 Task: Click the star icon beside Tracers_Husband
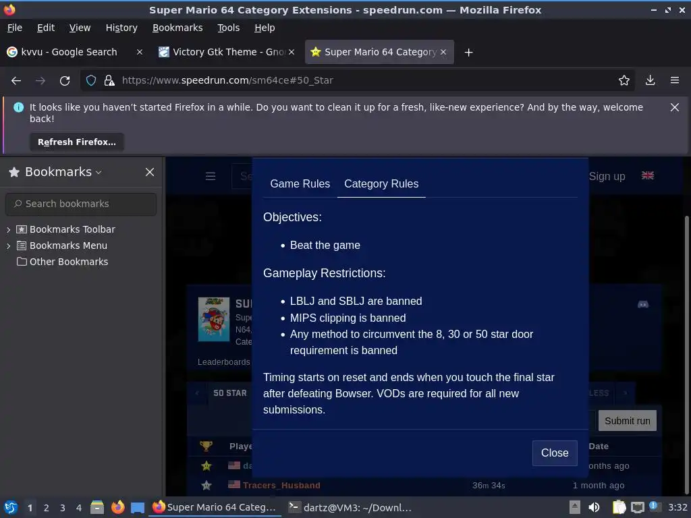coord(206,486)
